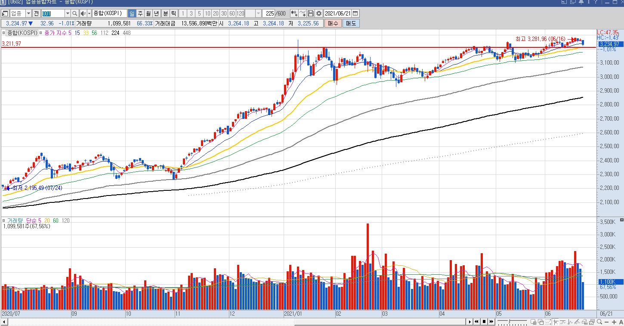Click the 거래량 legend label in volume pane
This screenshot has width=624, height=326.
[x=14, y=220]
